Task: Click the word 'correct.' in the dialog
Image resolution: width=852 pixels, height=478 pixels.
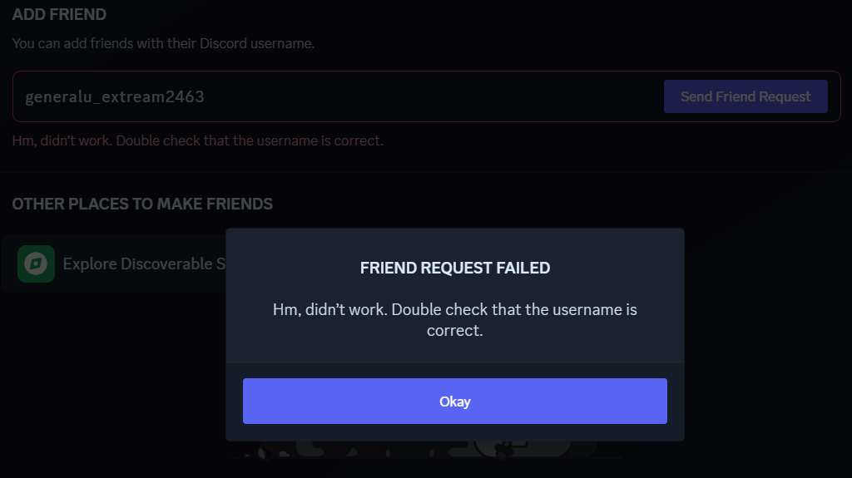Action: click(455, 330)
